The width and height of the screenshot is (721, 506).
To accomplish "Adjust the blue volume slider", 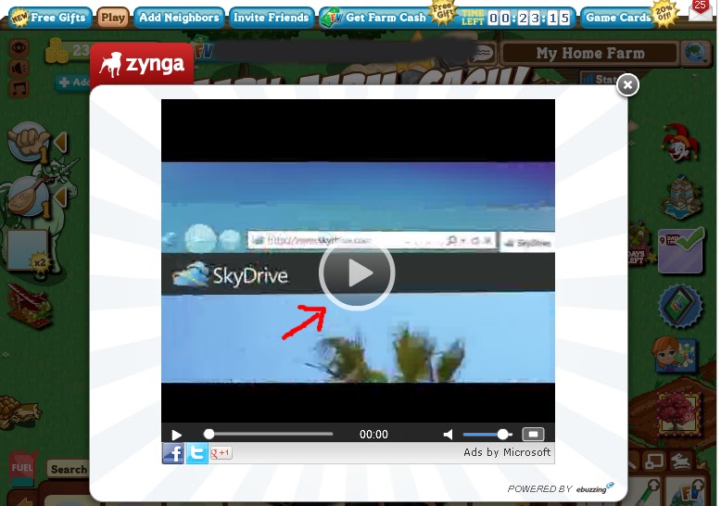I will coord(487,435).
